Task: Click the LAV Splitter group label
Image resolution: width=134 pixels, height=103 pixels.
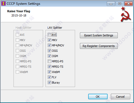Action: [x=55, y=28]
